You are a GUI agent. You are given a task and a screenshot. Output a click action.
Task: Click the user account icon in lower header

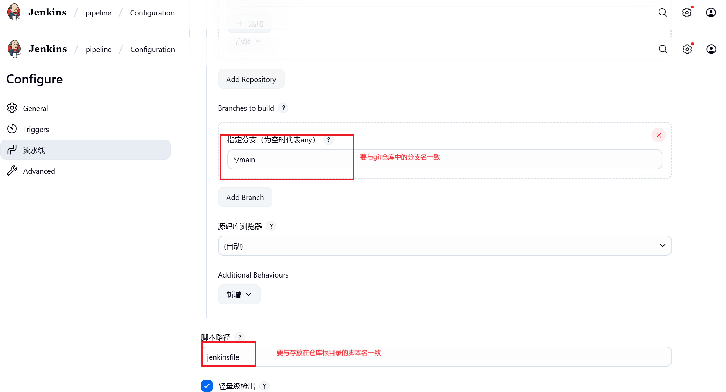tap(711, 49)
